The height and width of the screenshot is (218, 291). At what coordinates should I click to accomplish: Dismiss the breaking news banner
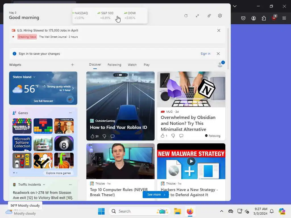(219, 30)
